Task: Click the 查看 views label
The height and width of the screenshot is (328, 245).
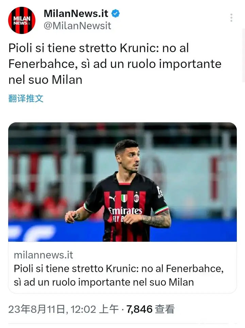Action: pos(165,309)
